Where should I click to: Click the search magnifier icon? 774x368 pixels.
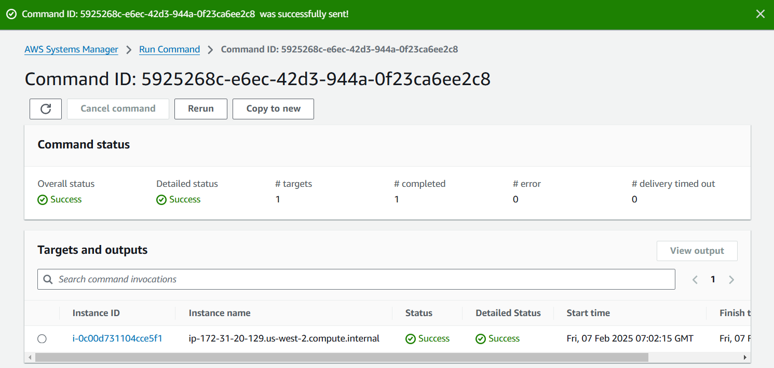click(48, 279)
